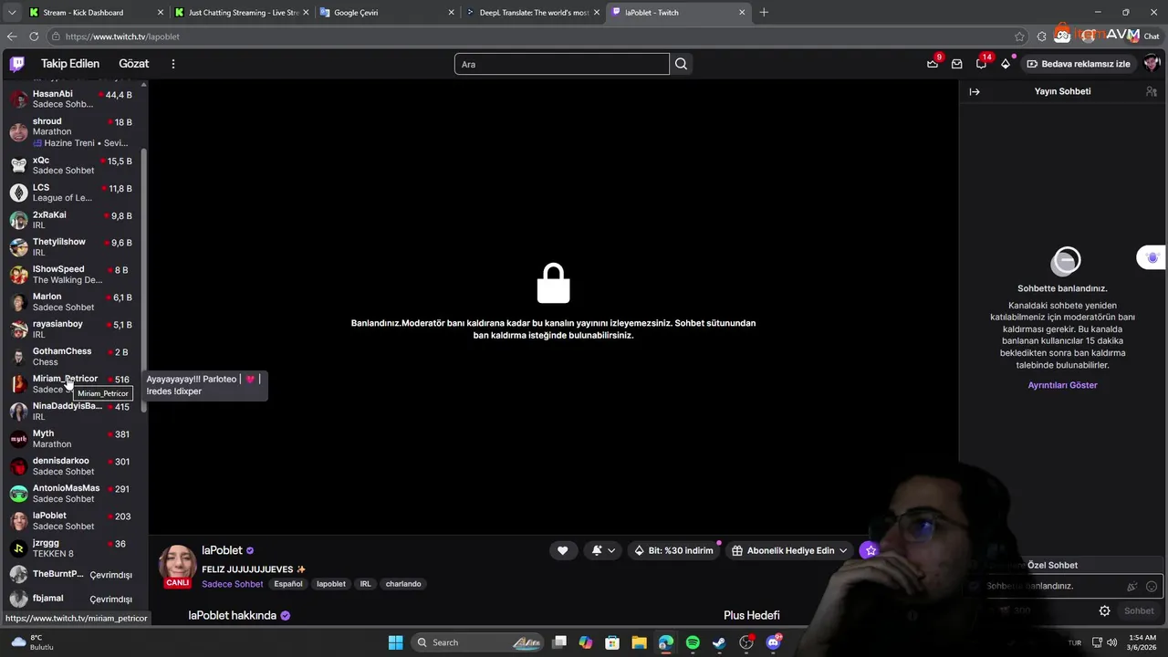This screenshot has height=657, width=1168.
Task: Open shroud channel in sidebar
Action: pos(73,132)
